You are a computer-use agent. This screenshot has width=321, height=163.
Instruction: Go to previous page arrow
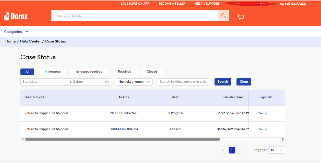pyautogui.click(x=224, y=150)
